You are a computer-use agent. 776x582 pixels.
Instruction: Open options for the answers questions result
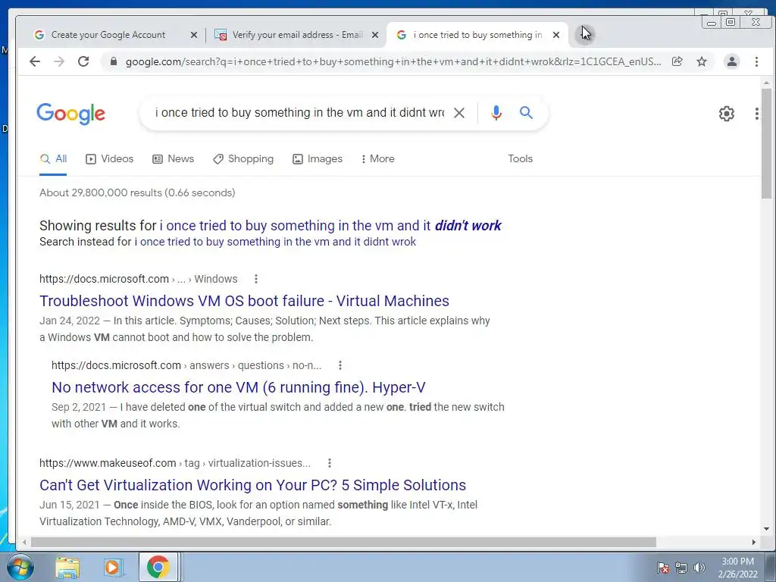340,365
